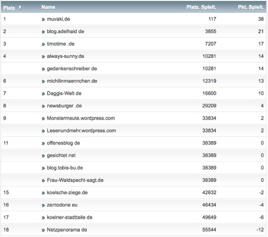Select the value 3855 in blog.adelhaid row
The height and width of the screenshot is (237, 268).
point(211,32)
